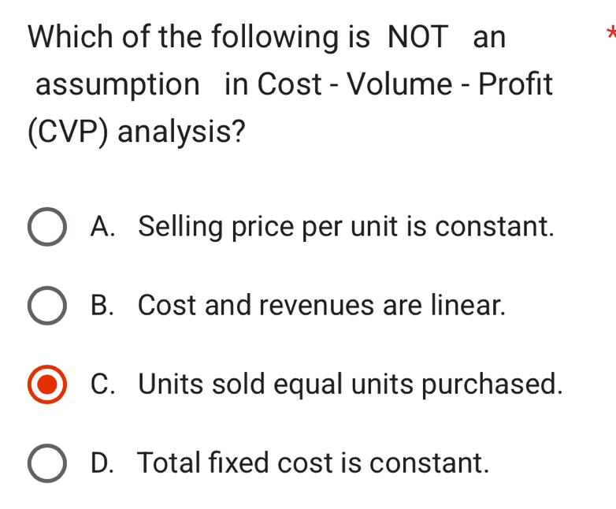Click the 'Total fixed cost is constant' label

point(313,462)
